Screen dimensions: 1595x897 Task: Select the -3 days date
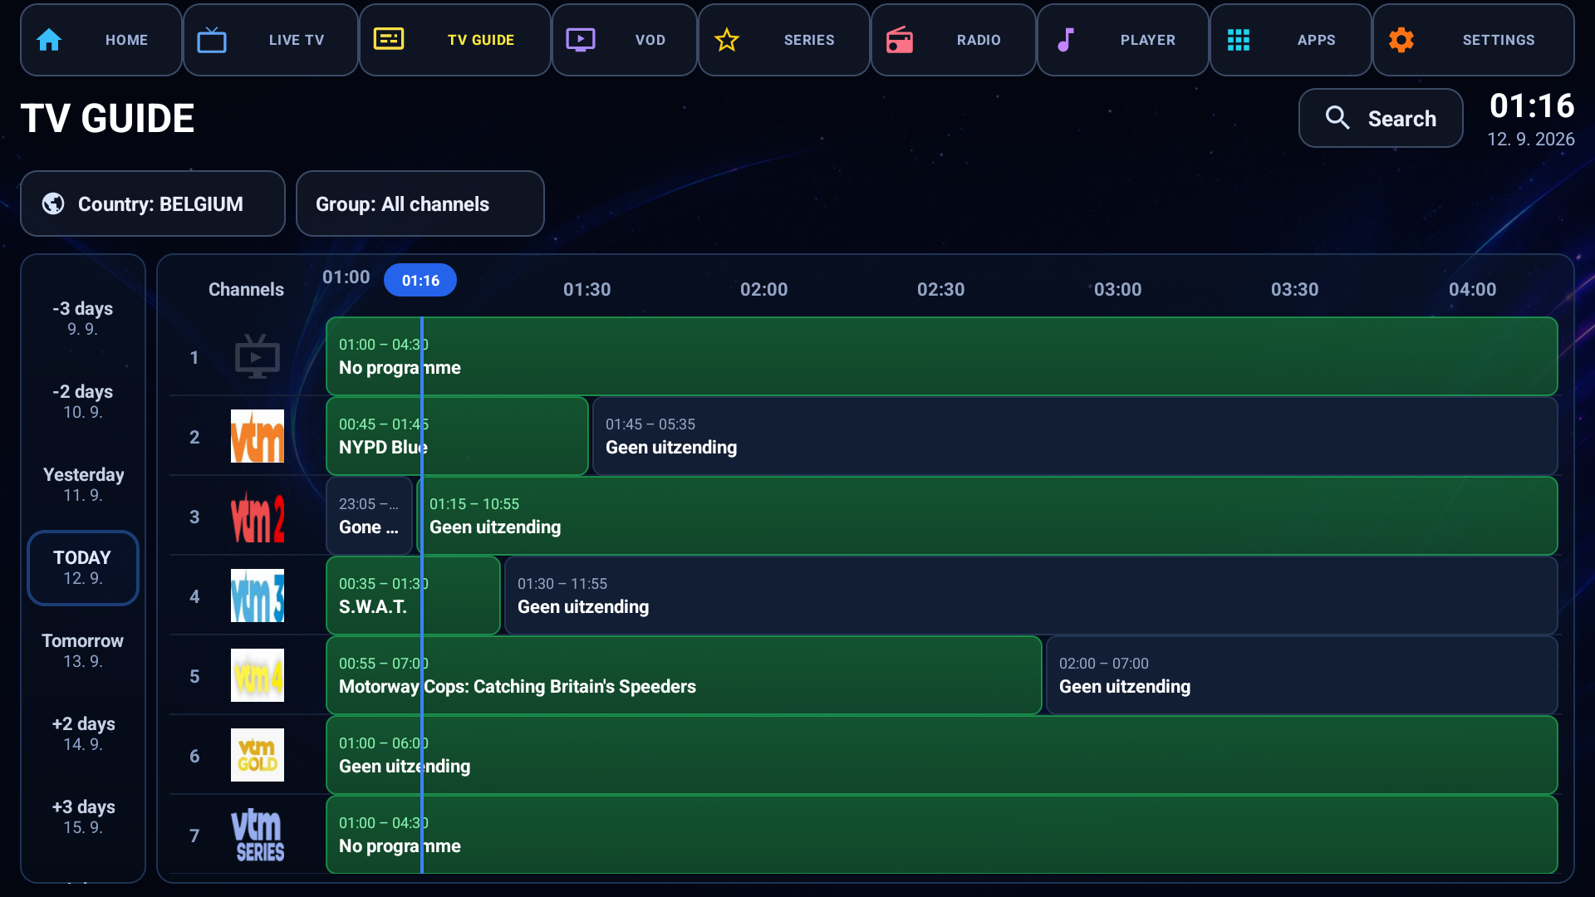[x=83, y=318]
